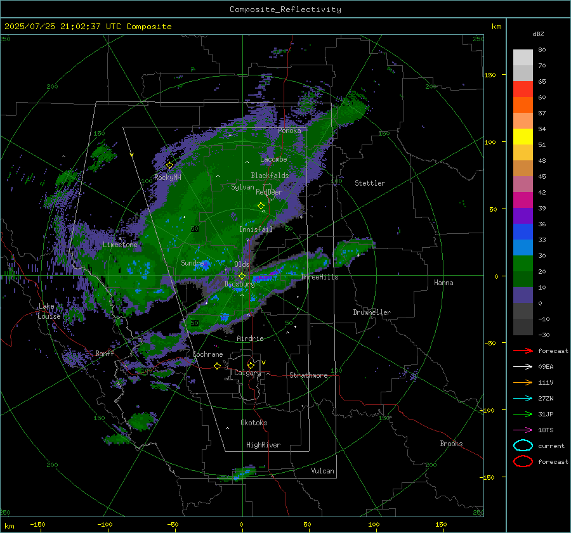Click the orange 111V arrow icon
Image resolution: width=571 pixels, height=533 pixels.
coord(523,382)
